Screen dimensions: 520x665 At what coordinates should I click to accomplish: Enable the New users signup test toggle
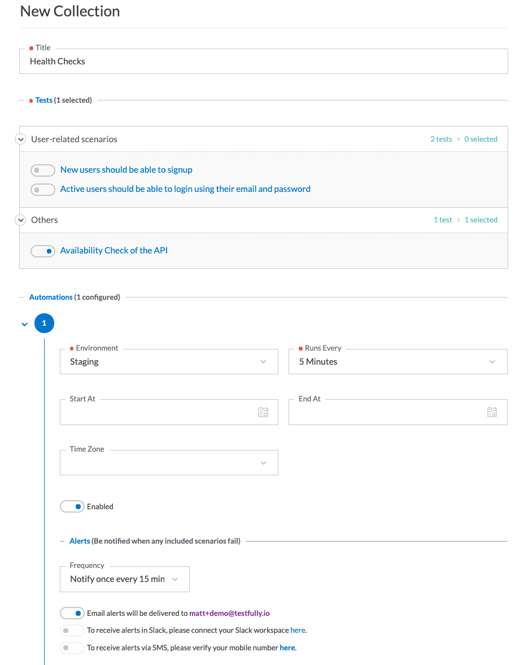pyautogui.click(x=43, y=170)
